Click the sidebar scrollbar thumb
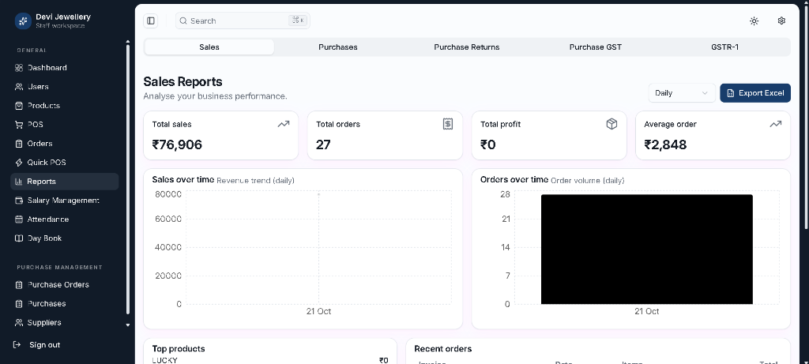The width and height of the screenshot is (809, 364). [128, 181]
